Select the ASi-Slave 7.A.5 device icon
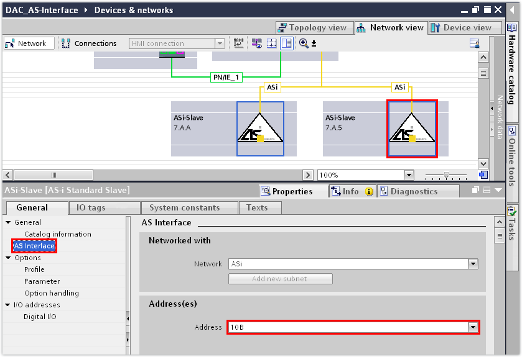Image resolution: width=522 pixels, height=357 pixels. (411, 129)
